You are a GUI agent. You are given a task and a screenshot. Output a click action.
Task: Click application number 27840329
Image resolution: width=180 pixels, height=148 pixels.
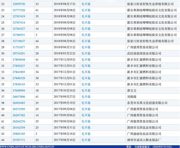[19, 78]
